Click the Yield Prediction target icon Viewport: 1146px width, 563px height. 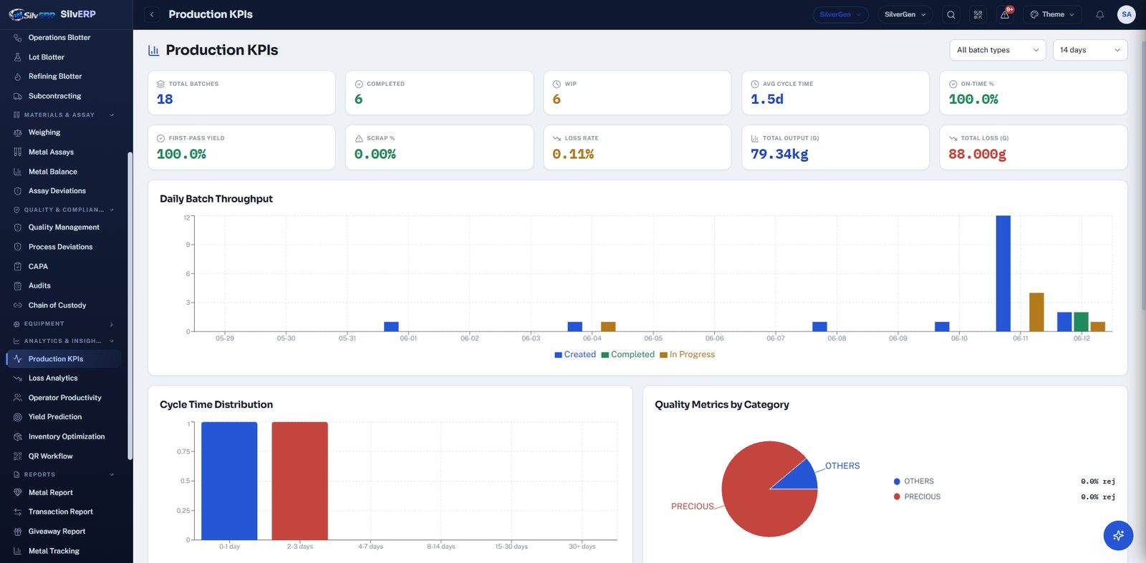17,417
